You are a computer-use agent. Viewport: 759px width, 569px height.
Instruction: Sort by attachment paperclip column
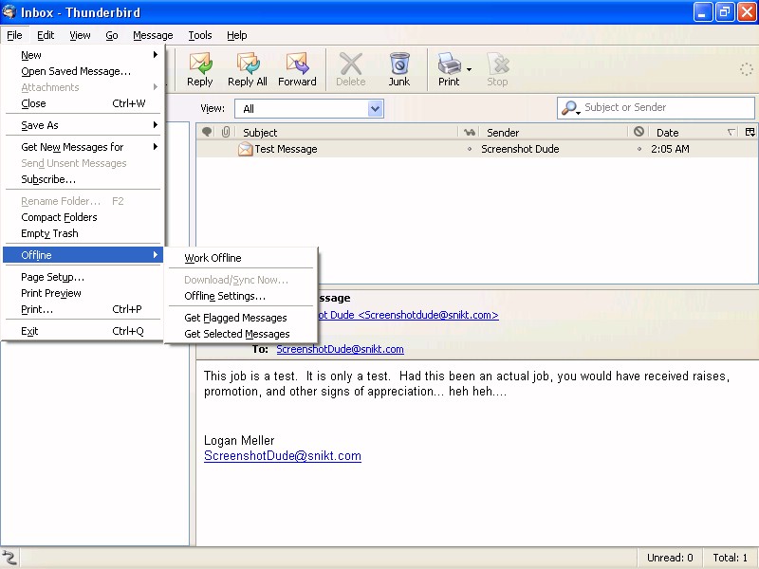pos(226,132)
